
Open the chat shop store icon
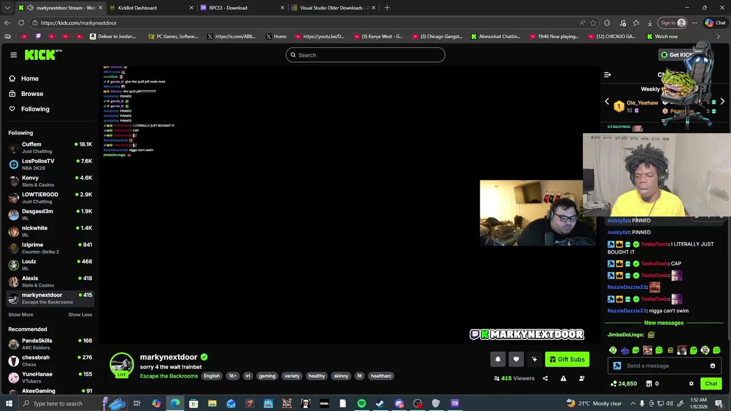649,384
